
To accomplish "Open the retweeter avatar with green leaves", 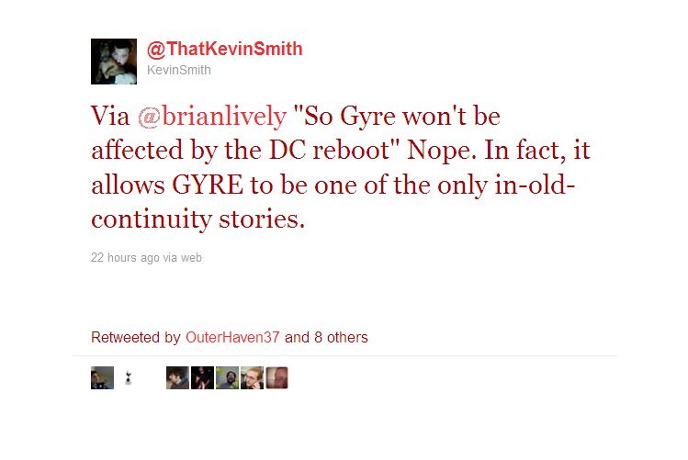I will click(x=227, y=378).
